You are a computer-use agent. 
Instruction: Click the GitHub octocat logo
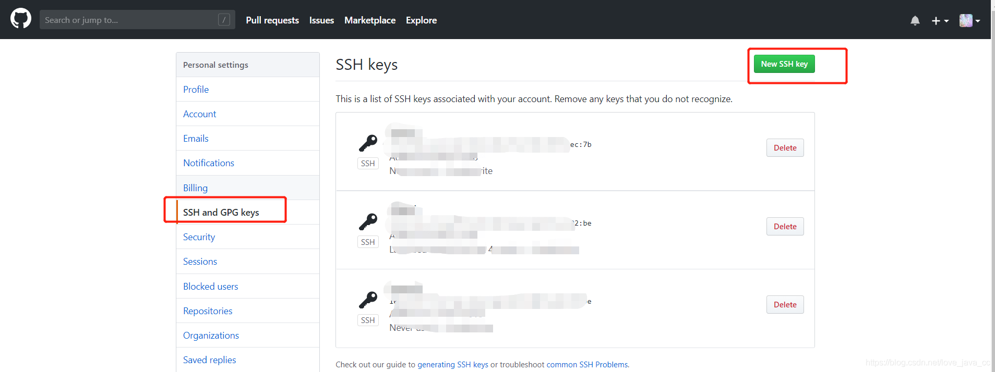coord(21,19)
